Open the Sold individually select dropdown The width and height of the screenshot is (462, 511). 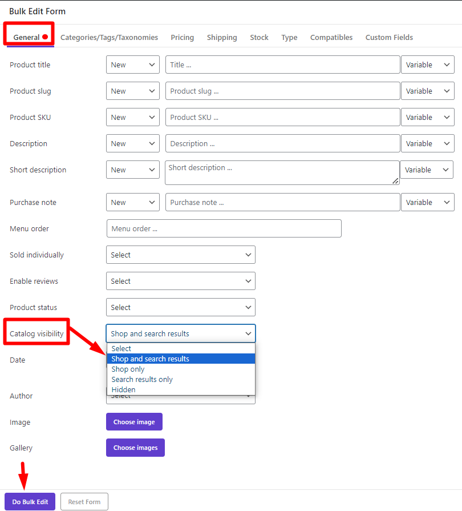pos(181,255)
